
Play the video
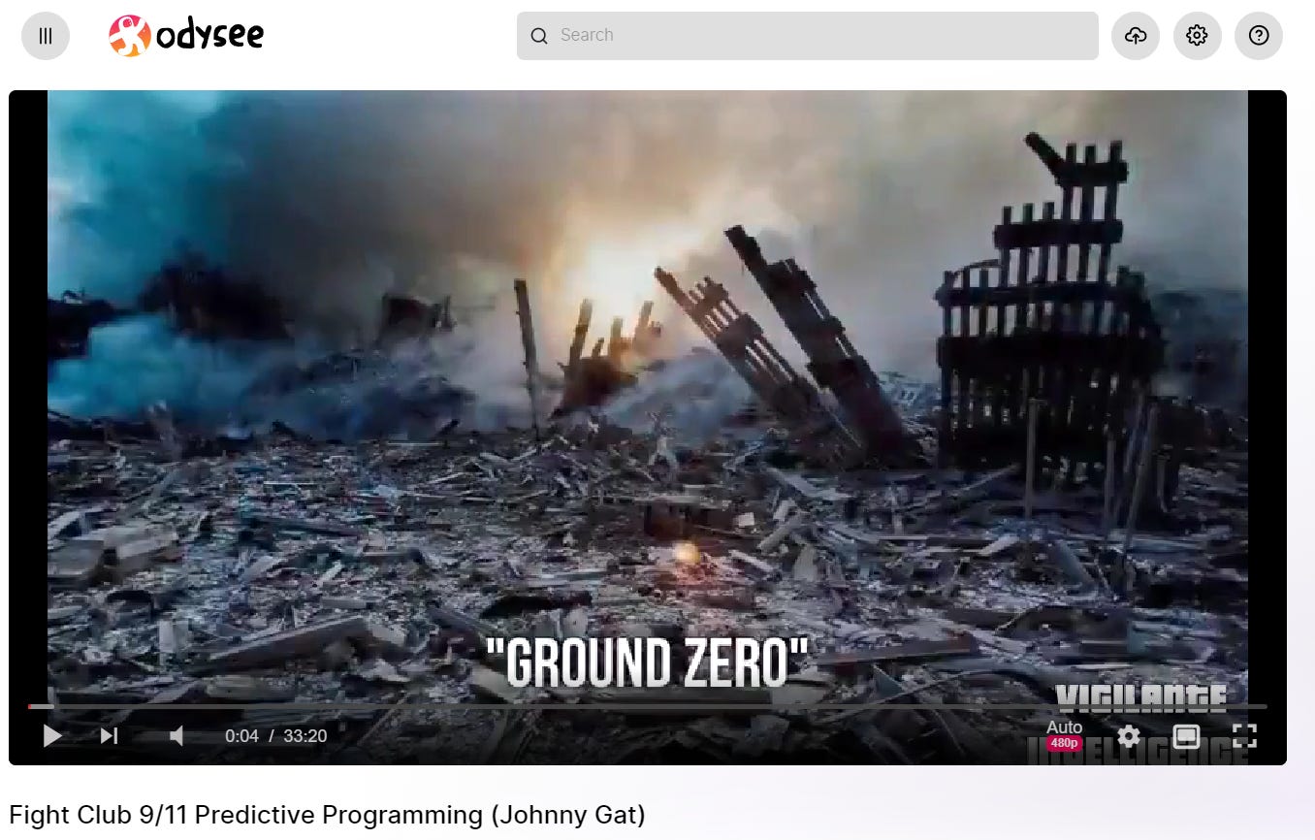point(52,736)
